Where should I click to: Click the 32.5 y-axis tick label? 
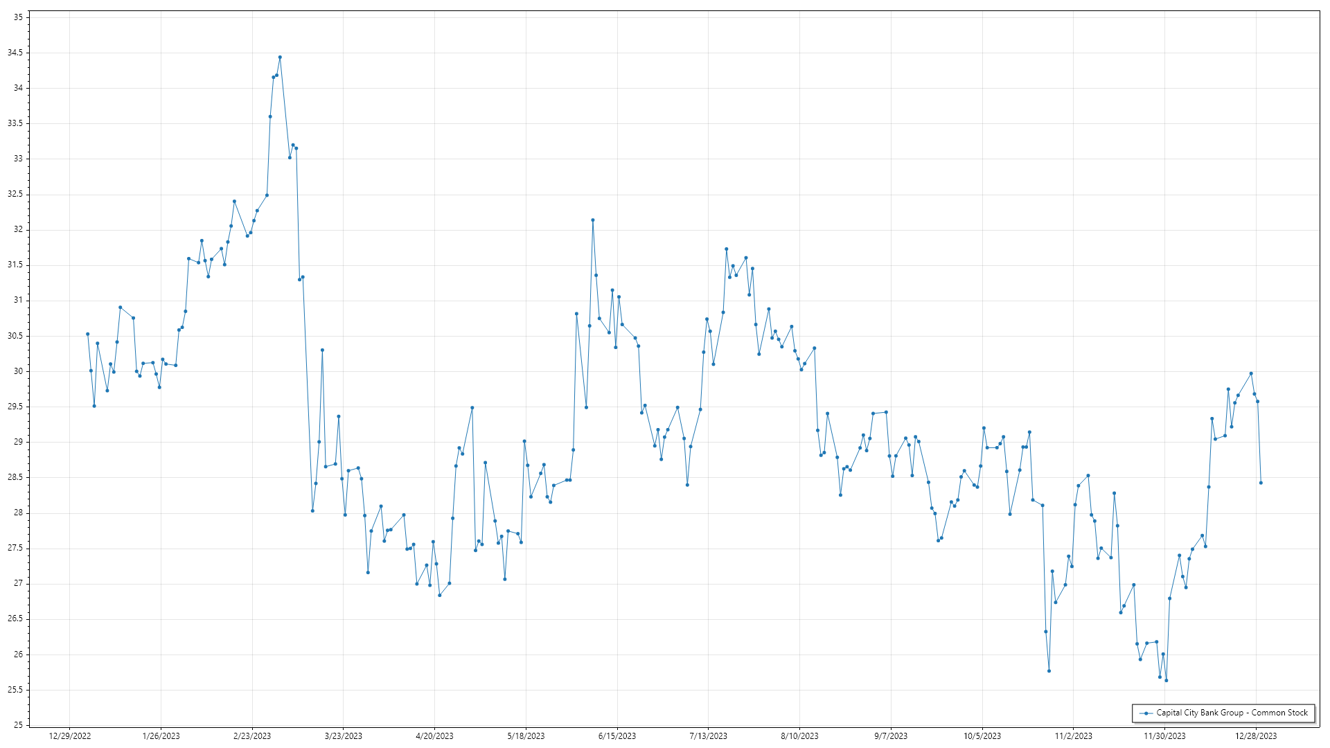15,195
